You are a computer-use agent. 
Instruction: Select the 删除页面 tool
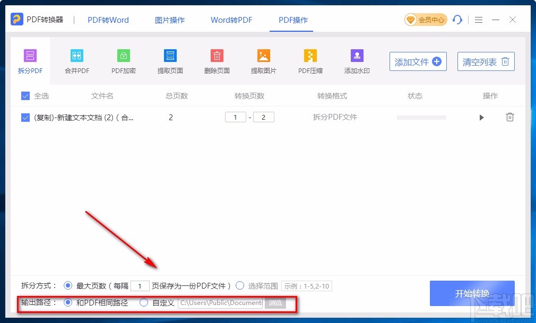coord(217,60)
